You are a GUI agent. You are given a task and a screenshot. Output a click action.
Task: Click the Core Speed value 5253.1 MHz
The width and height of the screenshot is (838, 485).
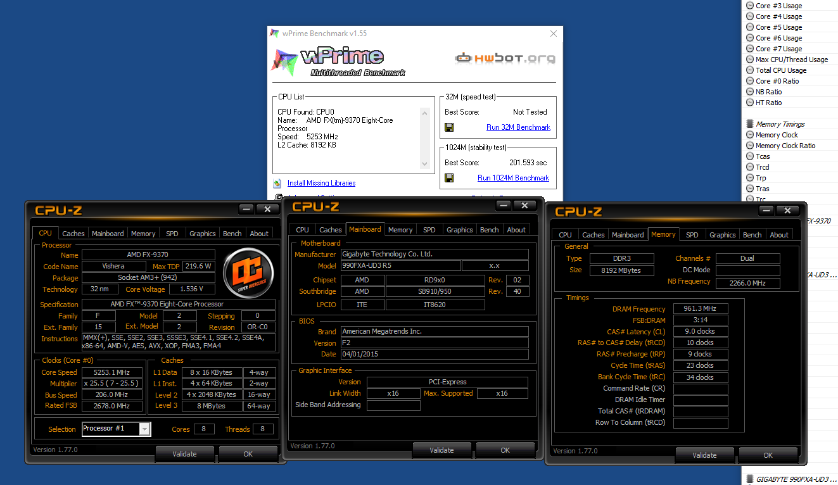click(x=113, y=372)
